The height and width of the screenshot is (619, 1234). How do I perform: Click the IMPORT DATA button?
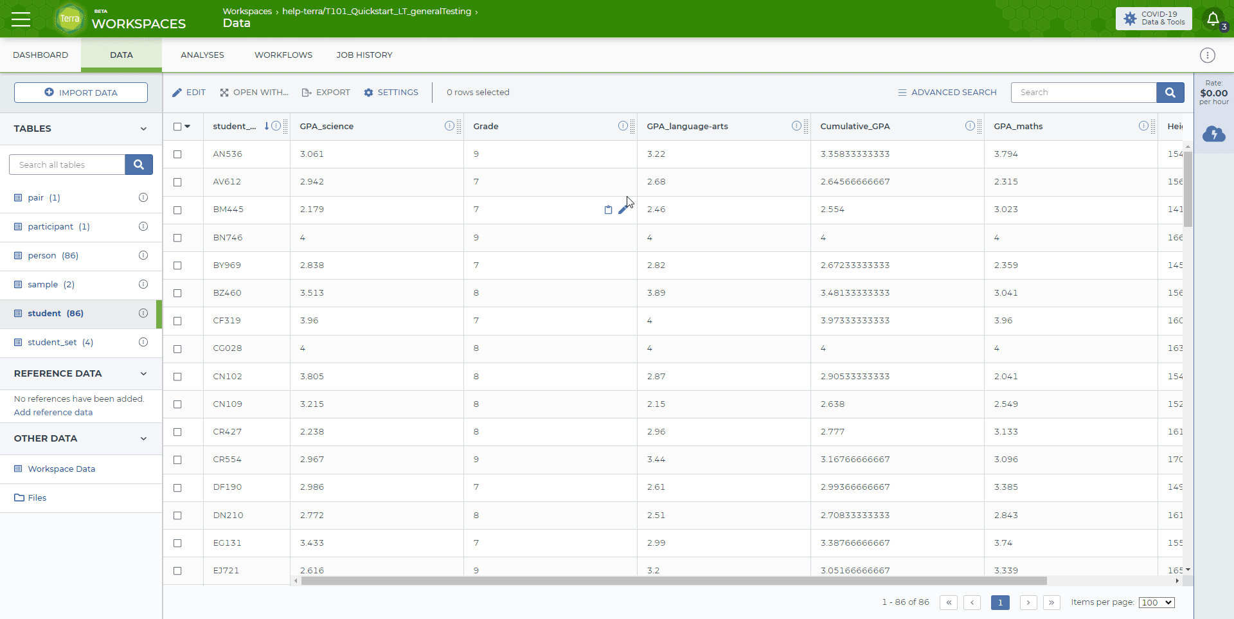[81, 93]
